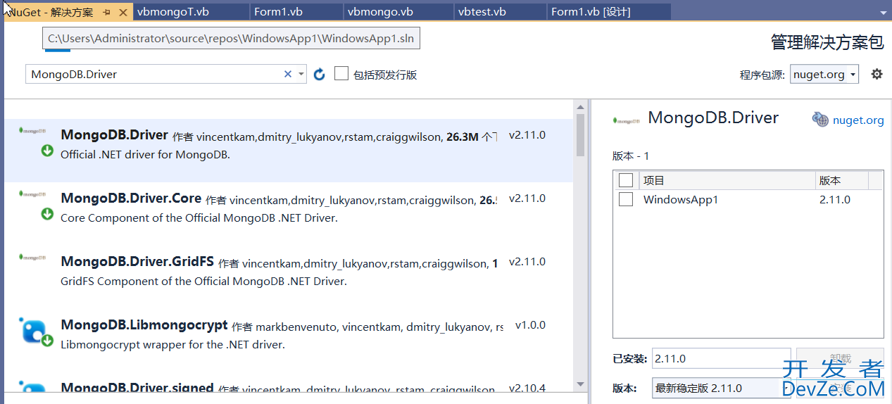892x404 pixels.
Task: Click the package list scroll-up arrow
Action: [581, 107]
